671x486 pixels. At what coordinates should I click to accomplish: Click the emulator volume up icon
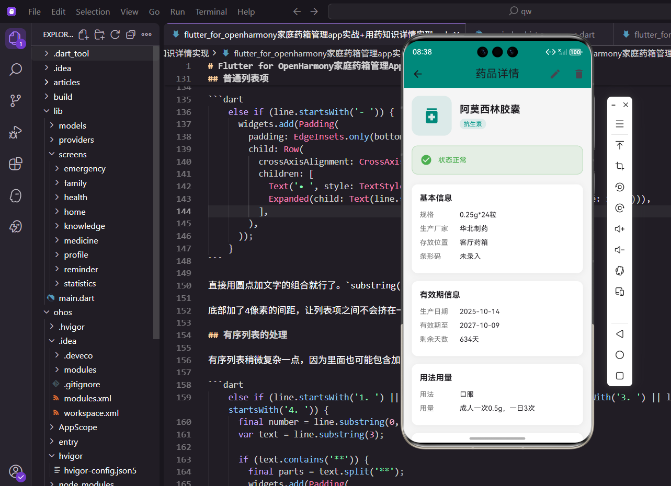tap(620, 229)
